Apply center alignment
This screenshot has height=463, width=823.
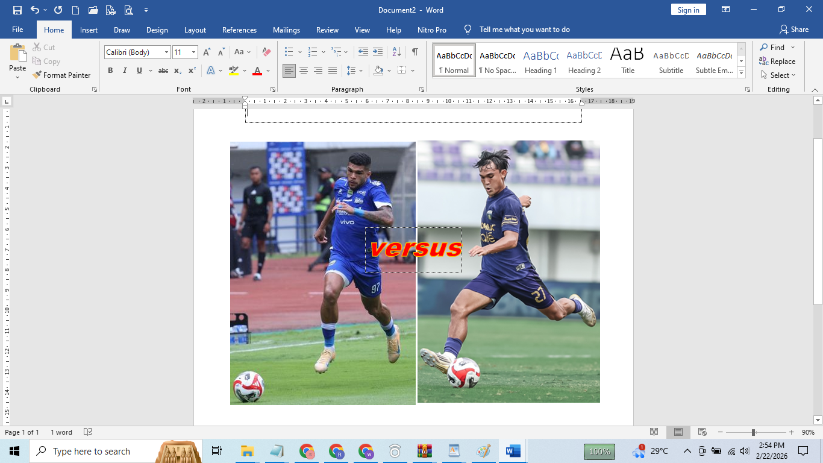click(305, 71)
